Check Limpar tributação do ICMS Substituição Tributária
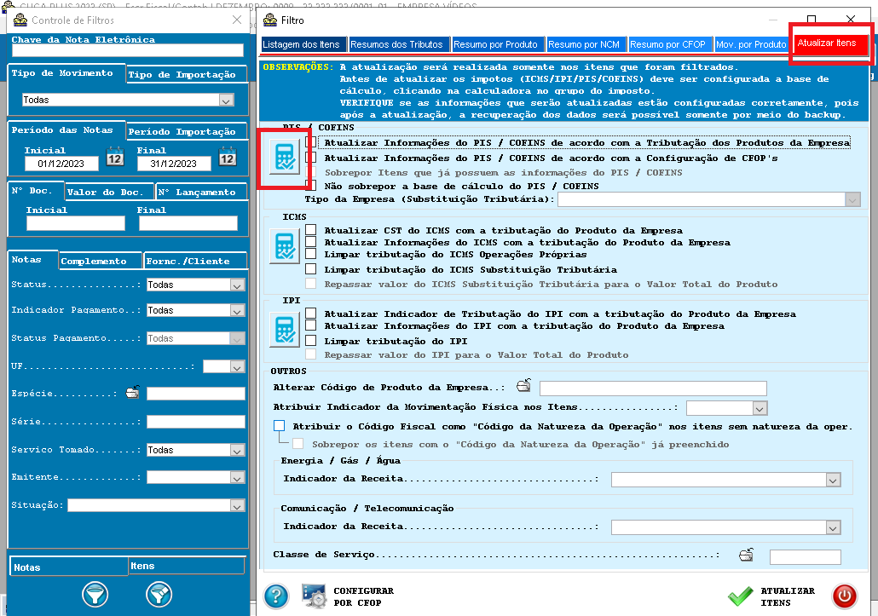The height and width of the screenshot is (616, 878). tap(311, 269)
